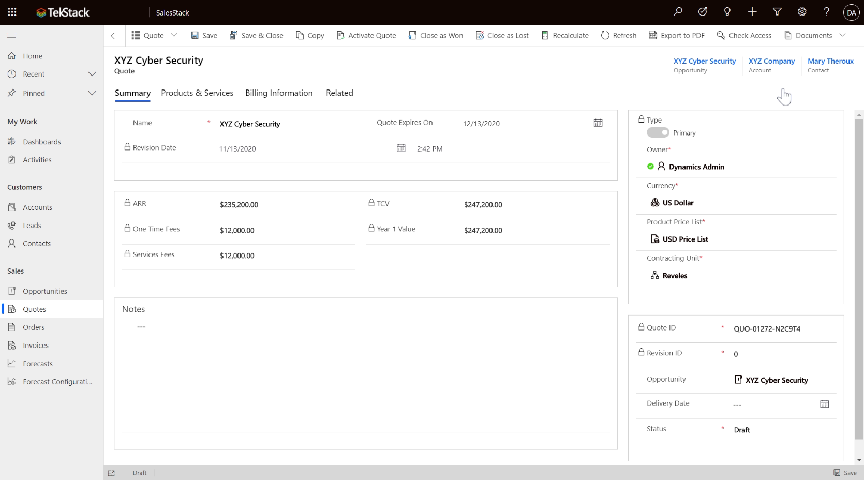
Task: Expand the Recent section chevron
Action: (92, 74)
